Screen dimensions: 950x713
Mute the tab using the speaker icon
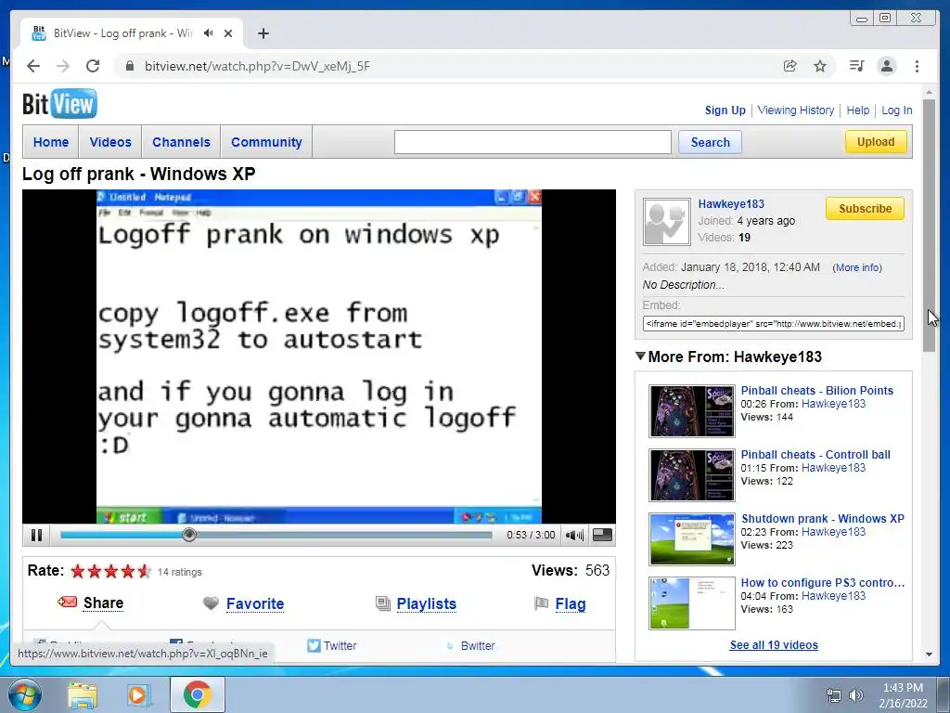209,33
